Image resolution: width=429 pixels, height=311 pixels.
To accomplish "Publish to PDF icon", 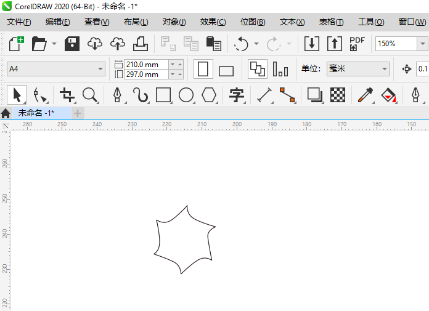I will [357, 44].
